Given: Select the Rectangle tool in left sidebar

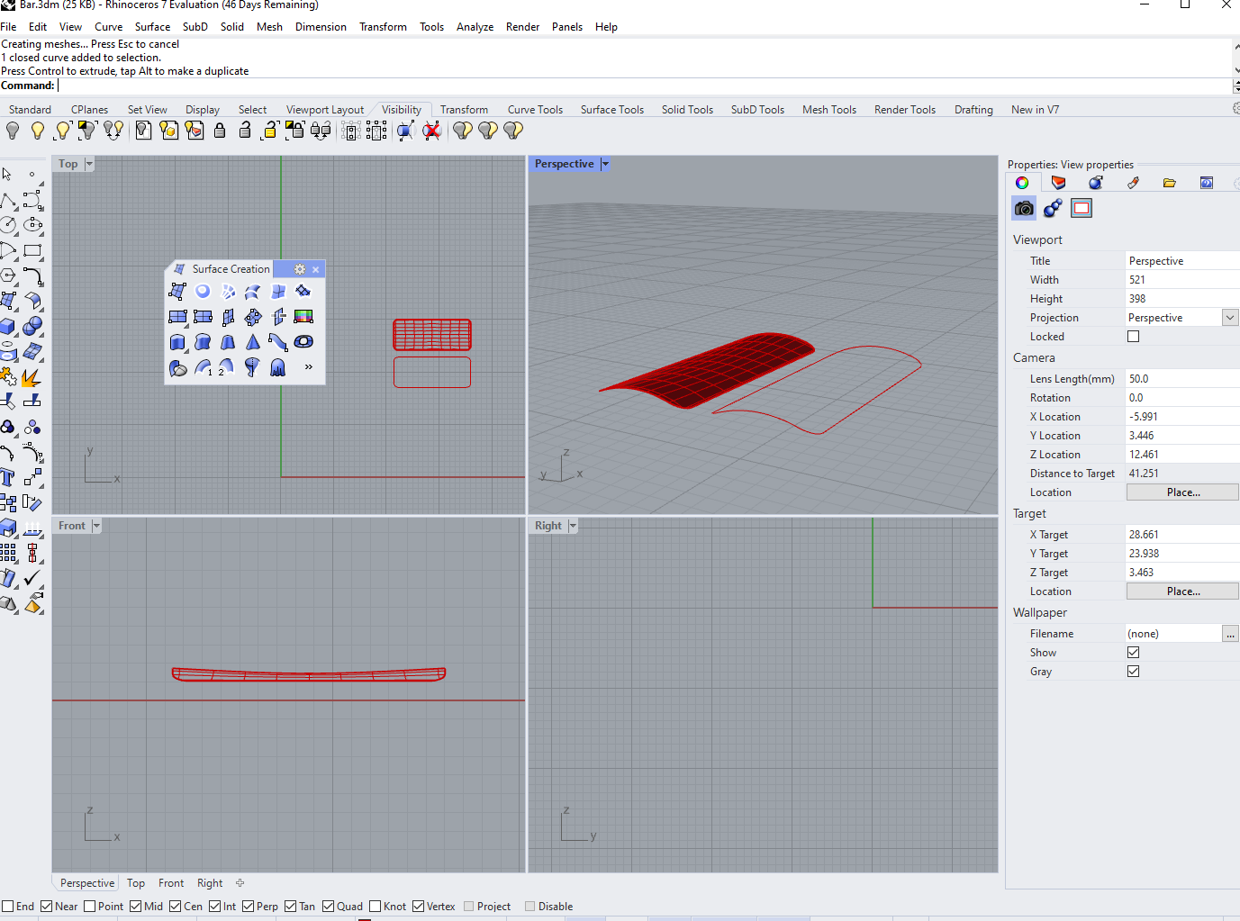Looking at the screenshot, I should pyautogui.click(x=33, y=250).
